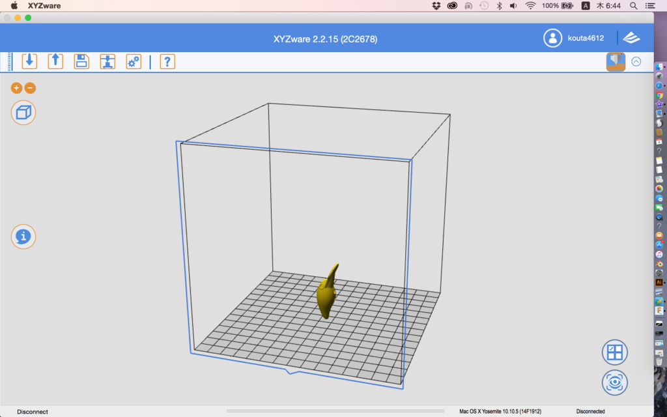This screenshot has height=417, width=667.
Task: Show object info with the i button
Action: point(23,237)
